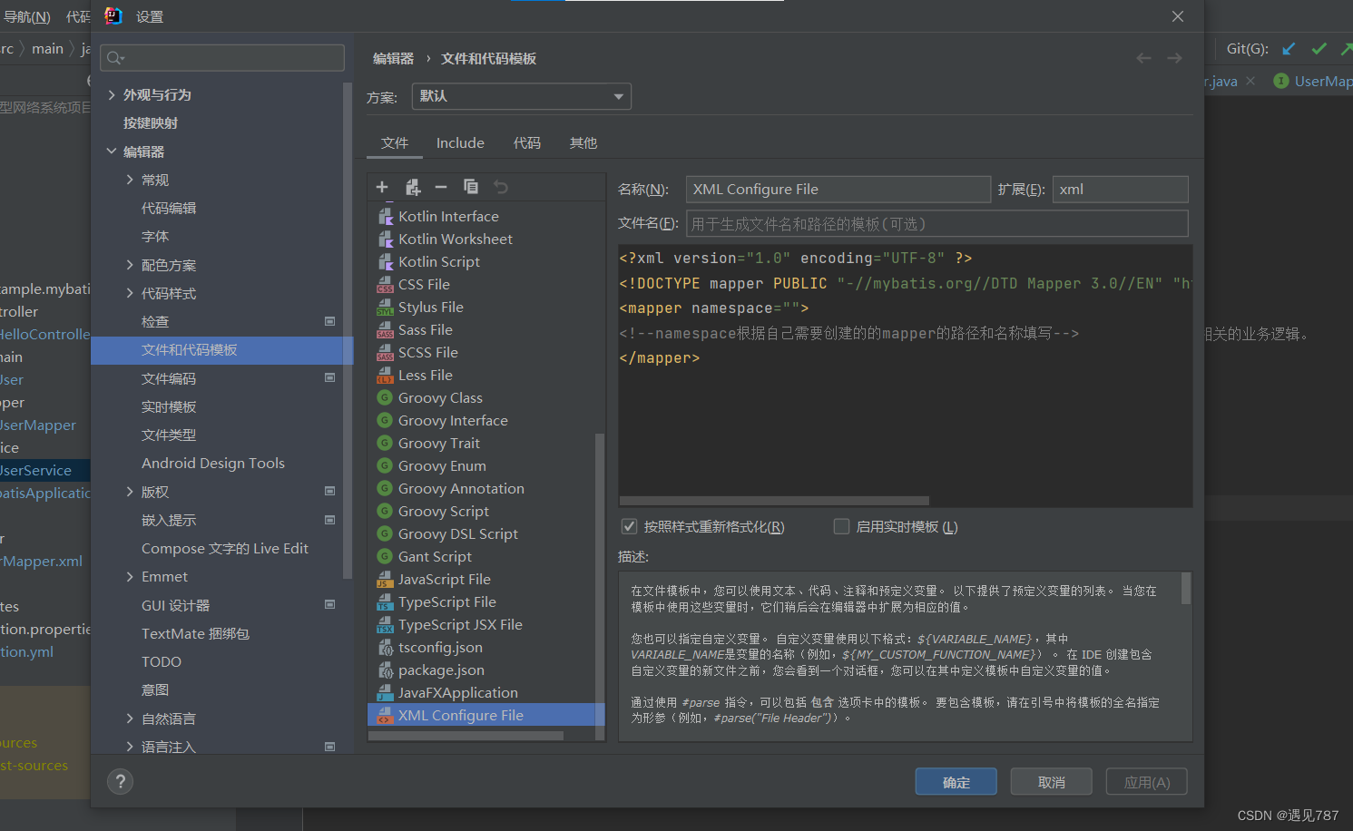This screenshot has height=831, width=1353.
Task: Click the back navigation arrow in settings
Action: tap(1143, 58)
